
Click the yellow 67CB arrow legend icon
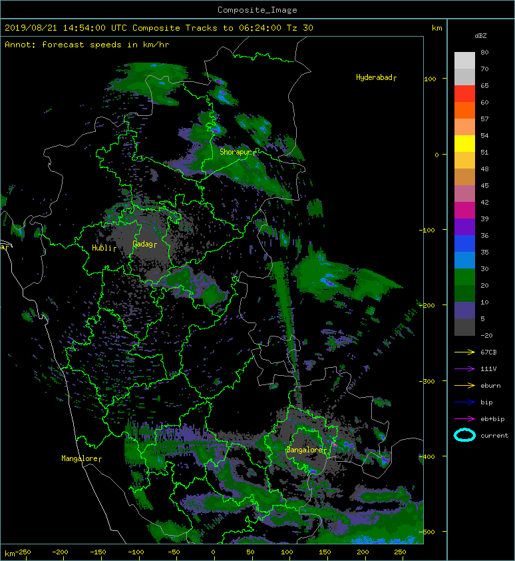point(464,352)
